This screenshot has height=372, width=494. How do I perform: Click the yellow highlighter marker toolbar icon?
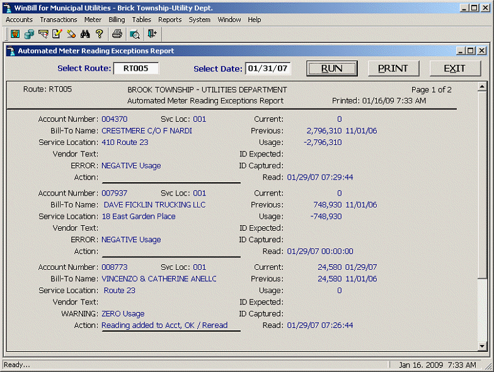[x=71, y=34]
